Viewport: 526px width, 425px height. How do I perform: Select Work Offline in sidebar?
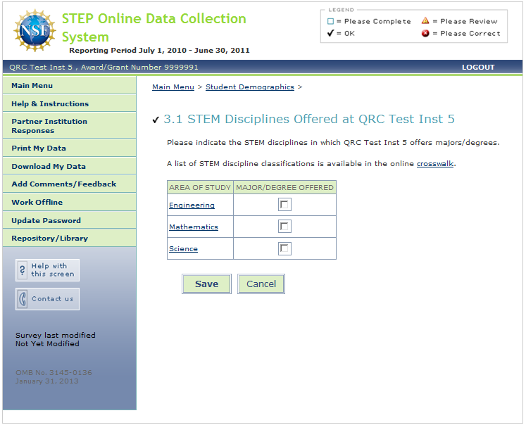coord(37,203)
